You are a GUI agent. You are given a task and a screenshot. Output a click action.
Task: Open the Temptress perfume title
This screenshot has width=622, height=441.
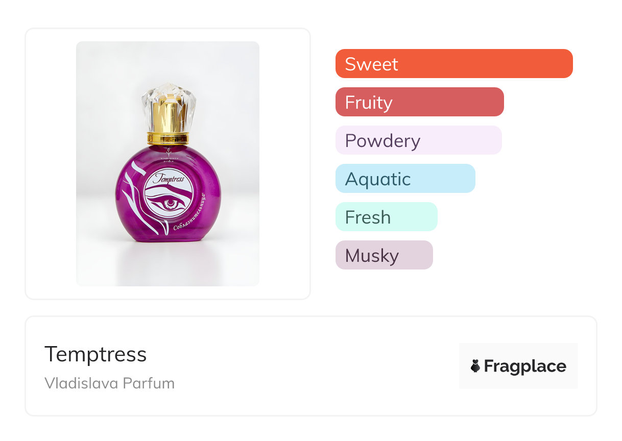pos(95,354)
